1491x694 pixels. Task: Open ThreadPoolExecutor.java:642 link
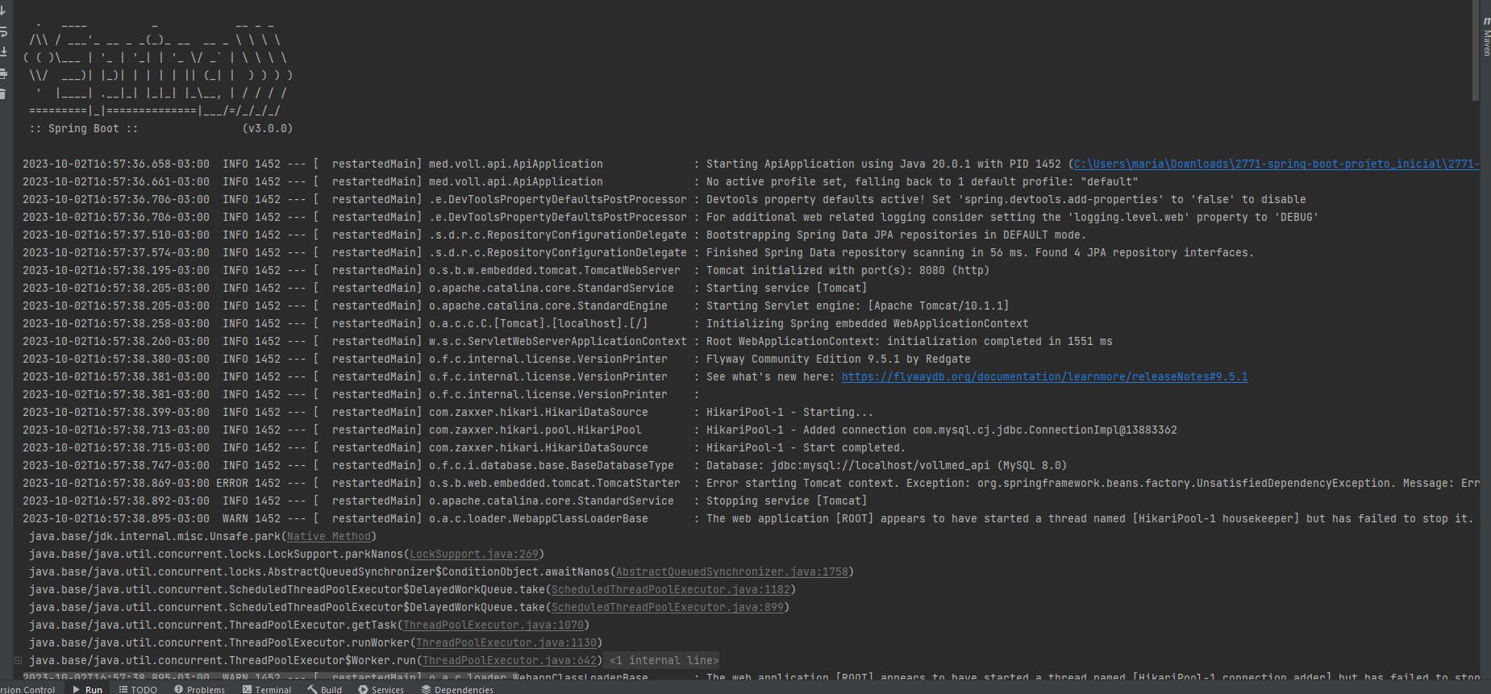(510, 660)
